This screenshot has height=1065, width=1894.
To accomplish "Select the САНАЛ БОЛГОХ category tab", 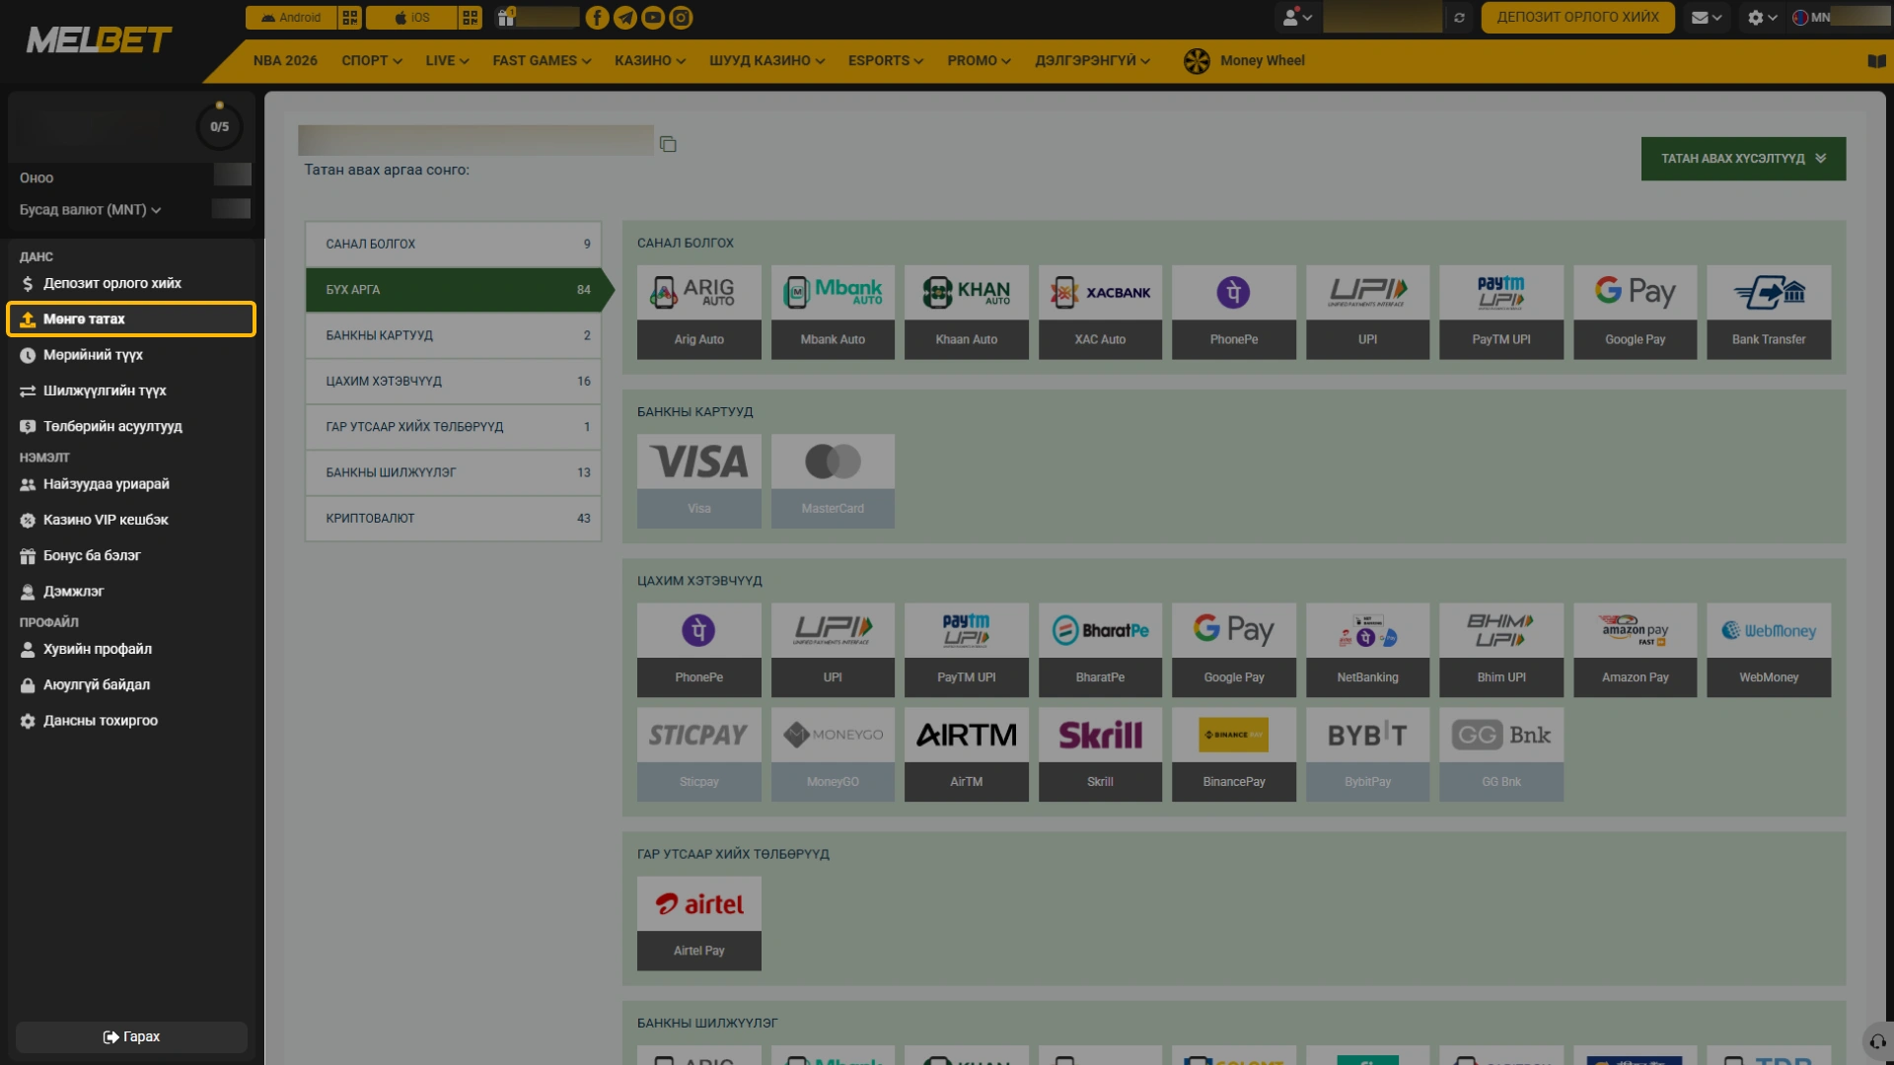I will (x=453, y=245).
